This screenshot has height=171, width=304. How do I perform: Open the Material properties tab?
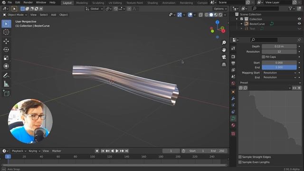233,125
